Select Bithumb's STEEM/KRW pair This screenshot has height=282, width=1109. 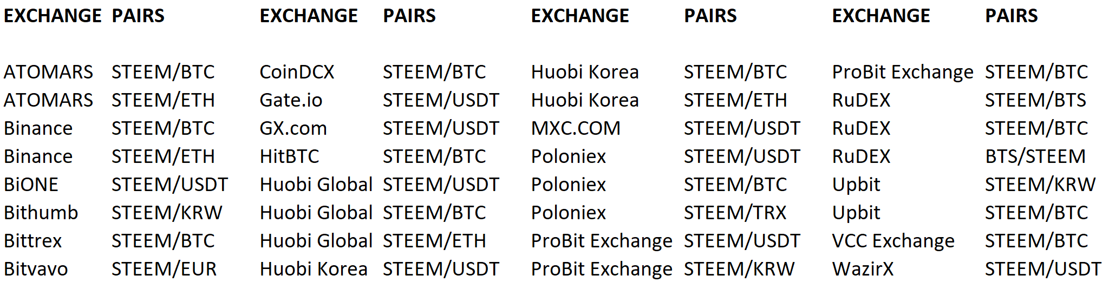[167, 213]
